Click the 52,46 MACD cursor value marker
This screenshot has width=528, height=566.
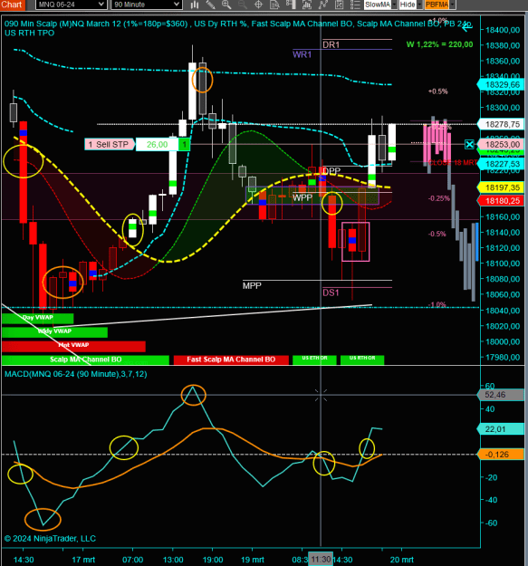coord(501,395)
